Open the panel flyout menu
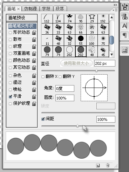129x172 pixels. pos(115,10)
